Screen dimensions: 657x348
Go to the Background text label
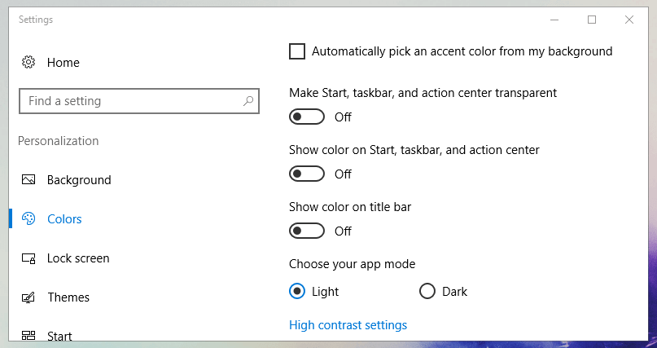pos(79,180)
